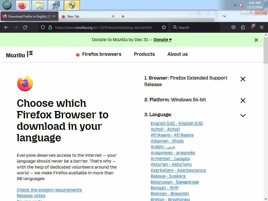268x201 pixels.
Task: Select Azerbaijani language
Action: click(178, 170)
